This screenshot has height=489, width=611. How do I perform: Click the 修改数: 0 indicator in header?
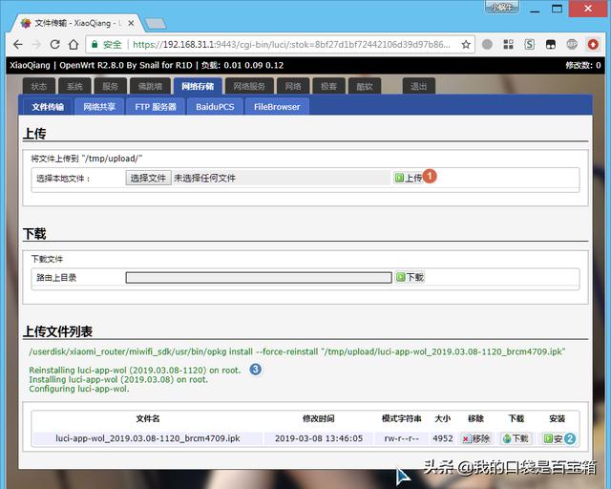(x=583, y=65)
